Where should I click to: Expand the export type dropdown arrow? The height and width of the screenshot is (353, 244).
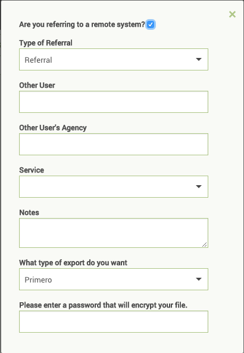(x=199, y=279)
